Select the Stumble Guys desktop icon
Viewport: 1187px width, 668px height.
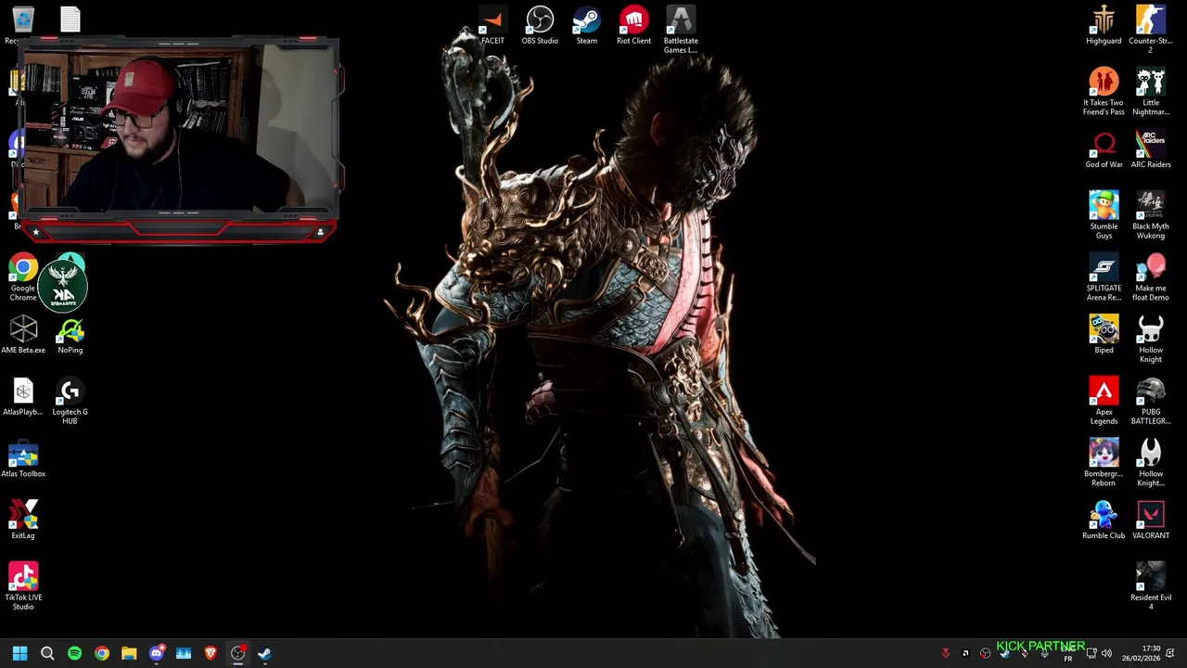tap(1104, 214)
